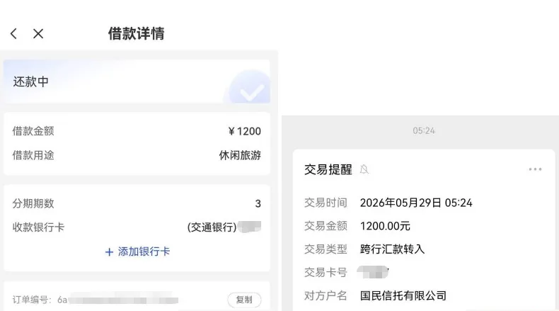559x311 pixels.
Task: Tap the 跨行汇款转入 transaction type
Action: point(392,249)
